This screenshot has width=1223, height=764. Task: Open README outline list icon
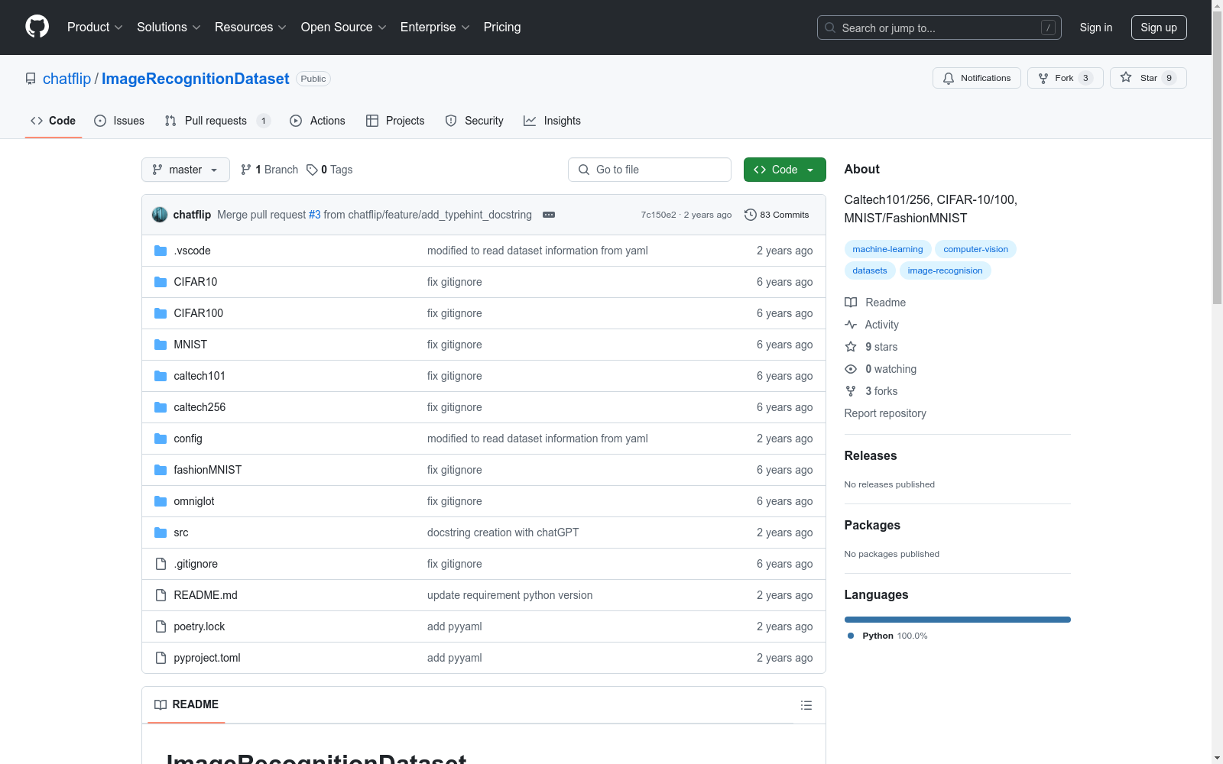click(806, 705)
